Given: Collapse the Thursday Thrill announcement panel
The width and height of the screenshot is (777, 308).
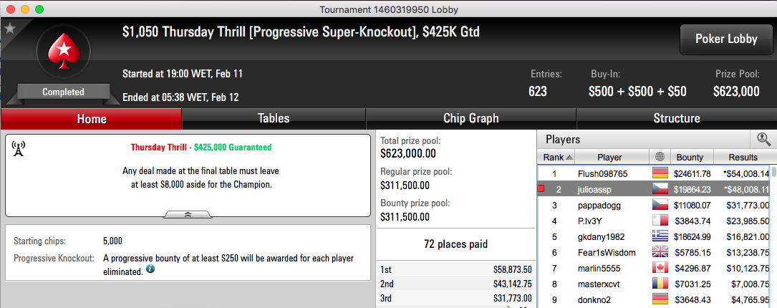Looking at the screenshot, I should [188, 214].
